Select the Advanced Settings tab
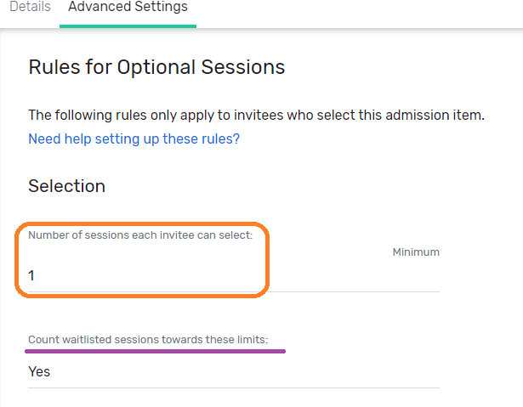The image size is (523, 407). (128, 7)
